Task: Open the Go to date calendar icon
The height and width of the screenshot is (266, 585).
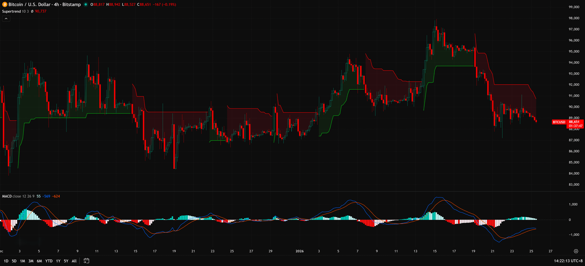Action: tap(86, 261)
